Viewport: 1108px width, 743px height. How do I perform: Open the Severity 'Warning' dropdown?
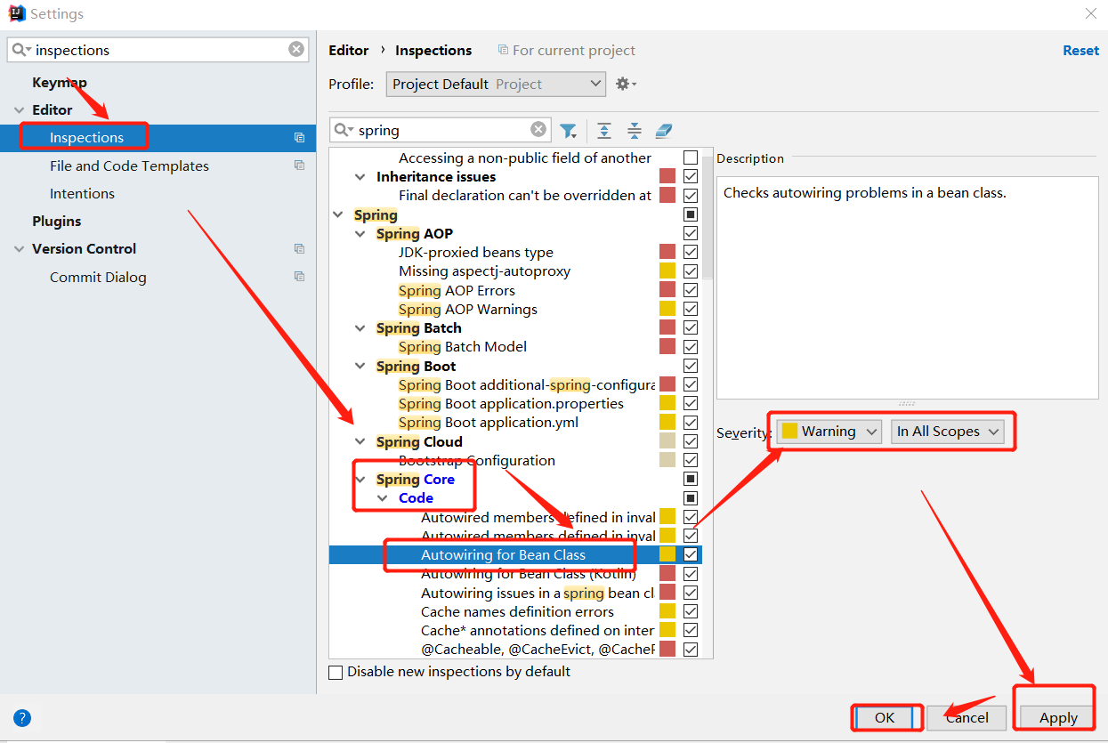tap(829, 432)
